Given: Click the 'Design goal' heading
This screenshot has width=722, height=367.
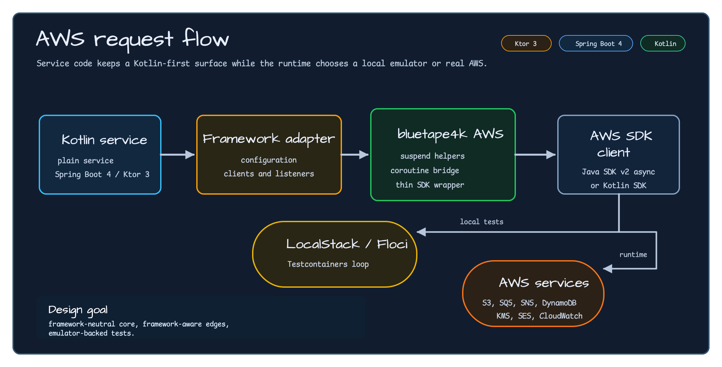Looking at the screenshot, I should point(78,310).
